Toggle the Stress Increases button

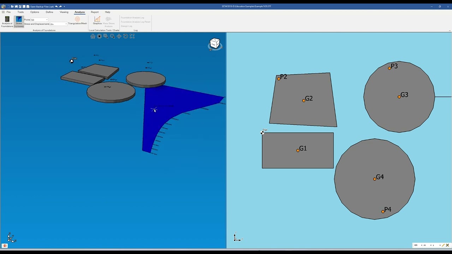(x=19, y=22)
